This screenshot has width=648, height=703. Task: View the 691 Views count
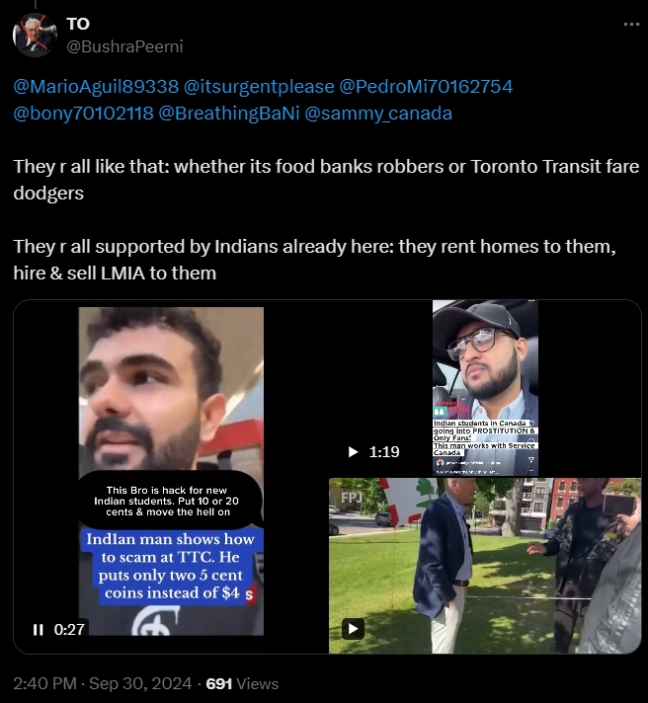pyautogui.click(x=242, y=683)
